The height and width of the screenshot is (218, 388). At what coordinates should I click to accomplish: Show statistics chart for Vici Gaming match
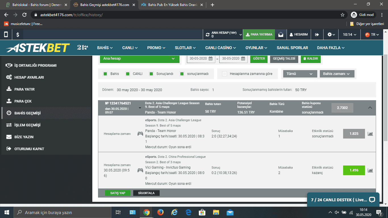(x=370, y=170)
